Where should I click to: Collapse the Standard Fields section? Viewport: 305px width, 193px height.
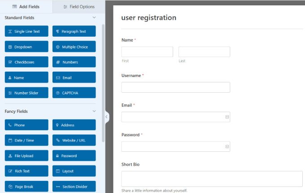click(x=94, y=18)
